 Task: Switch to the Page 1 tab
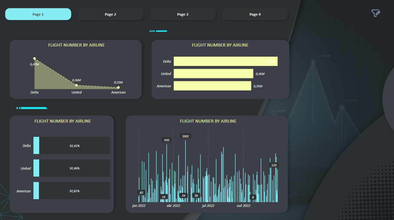point(38,14)
